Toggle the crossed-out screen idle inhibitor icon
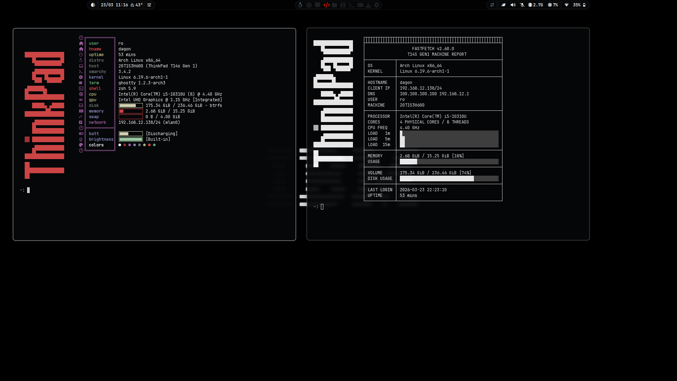This screenshot has width=677, height=381. [149, 5]
